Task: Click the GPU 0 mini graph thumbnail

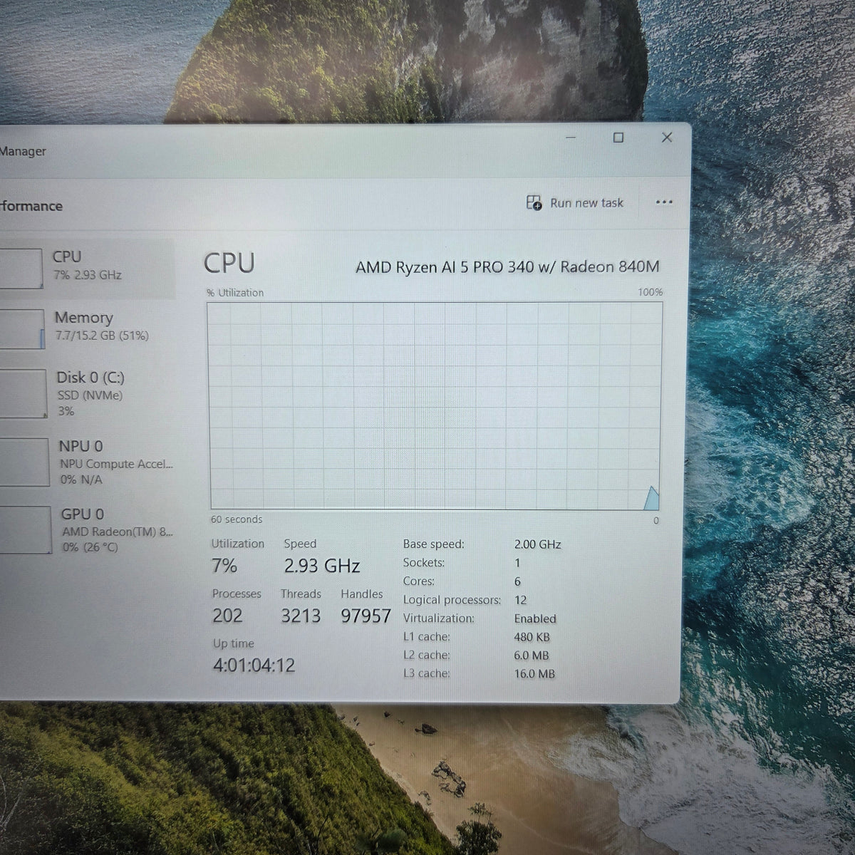Action: point(25,530)
